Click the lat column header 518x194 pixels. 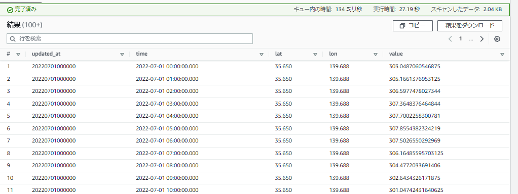278,54
